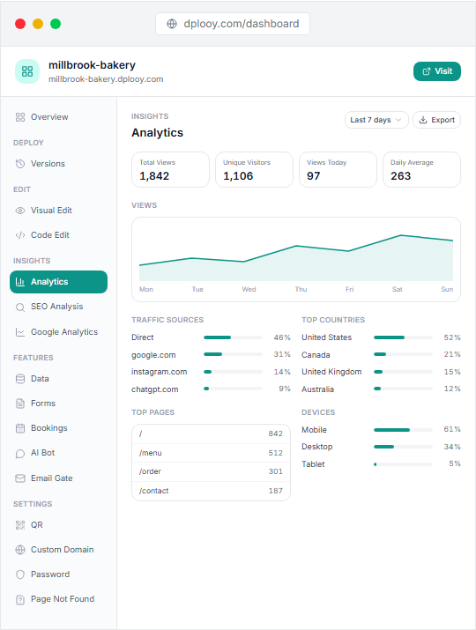
Task: Click the Data database icon
Action: coord(20,379)
